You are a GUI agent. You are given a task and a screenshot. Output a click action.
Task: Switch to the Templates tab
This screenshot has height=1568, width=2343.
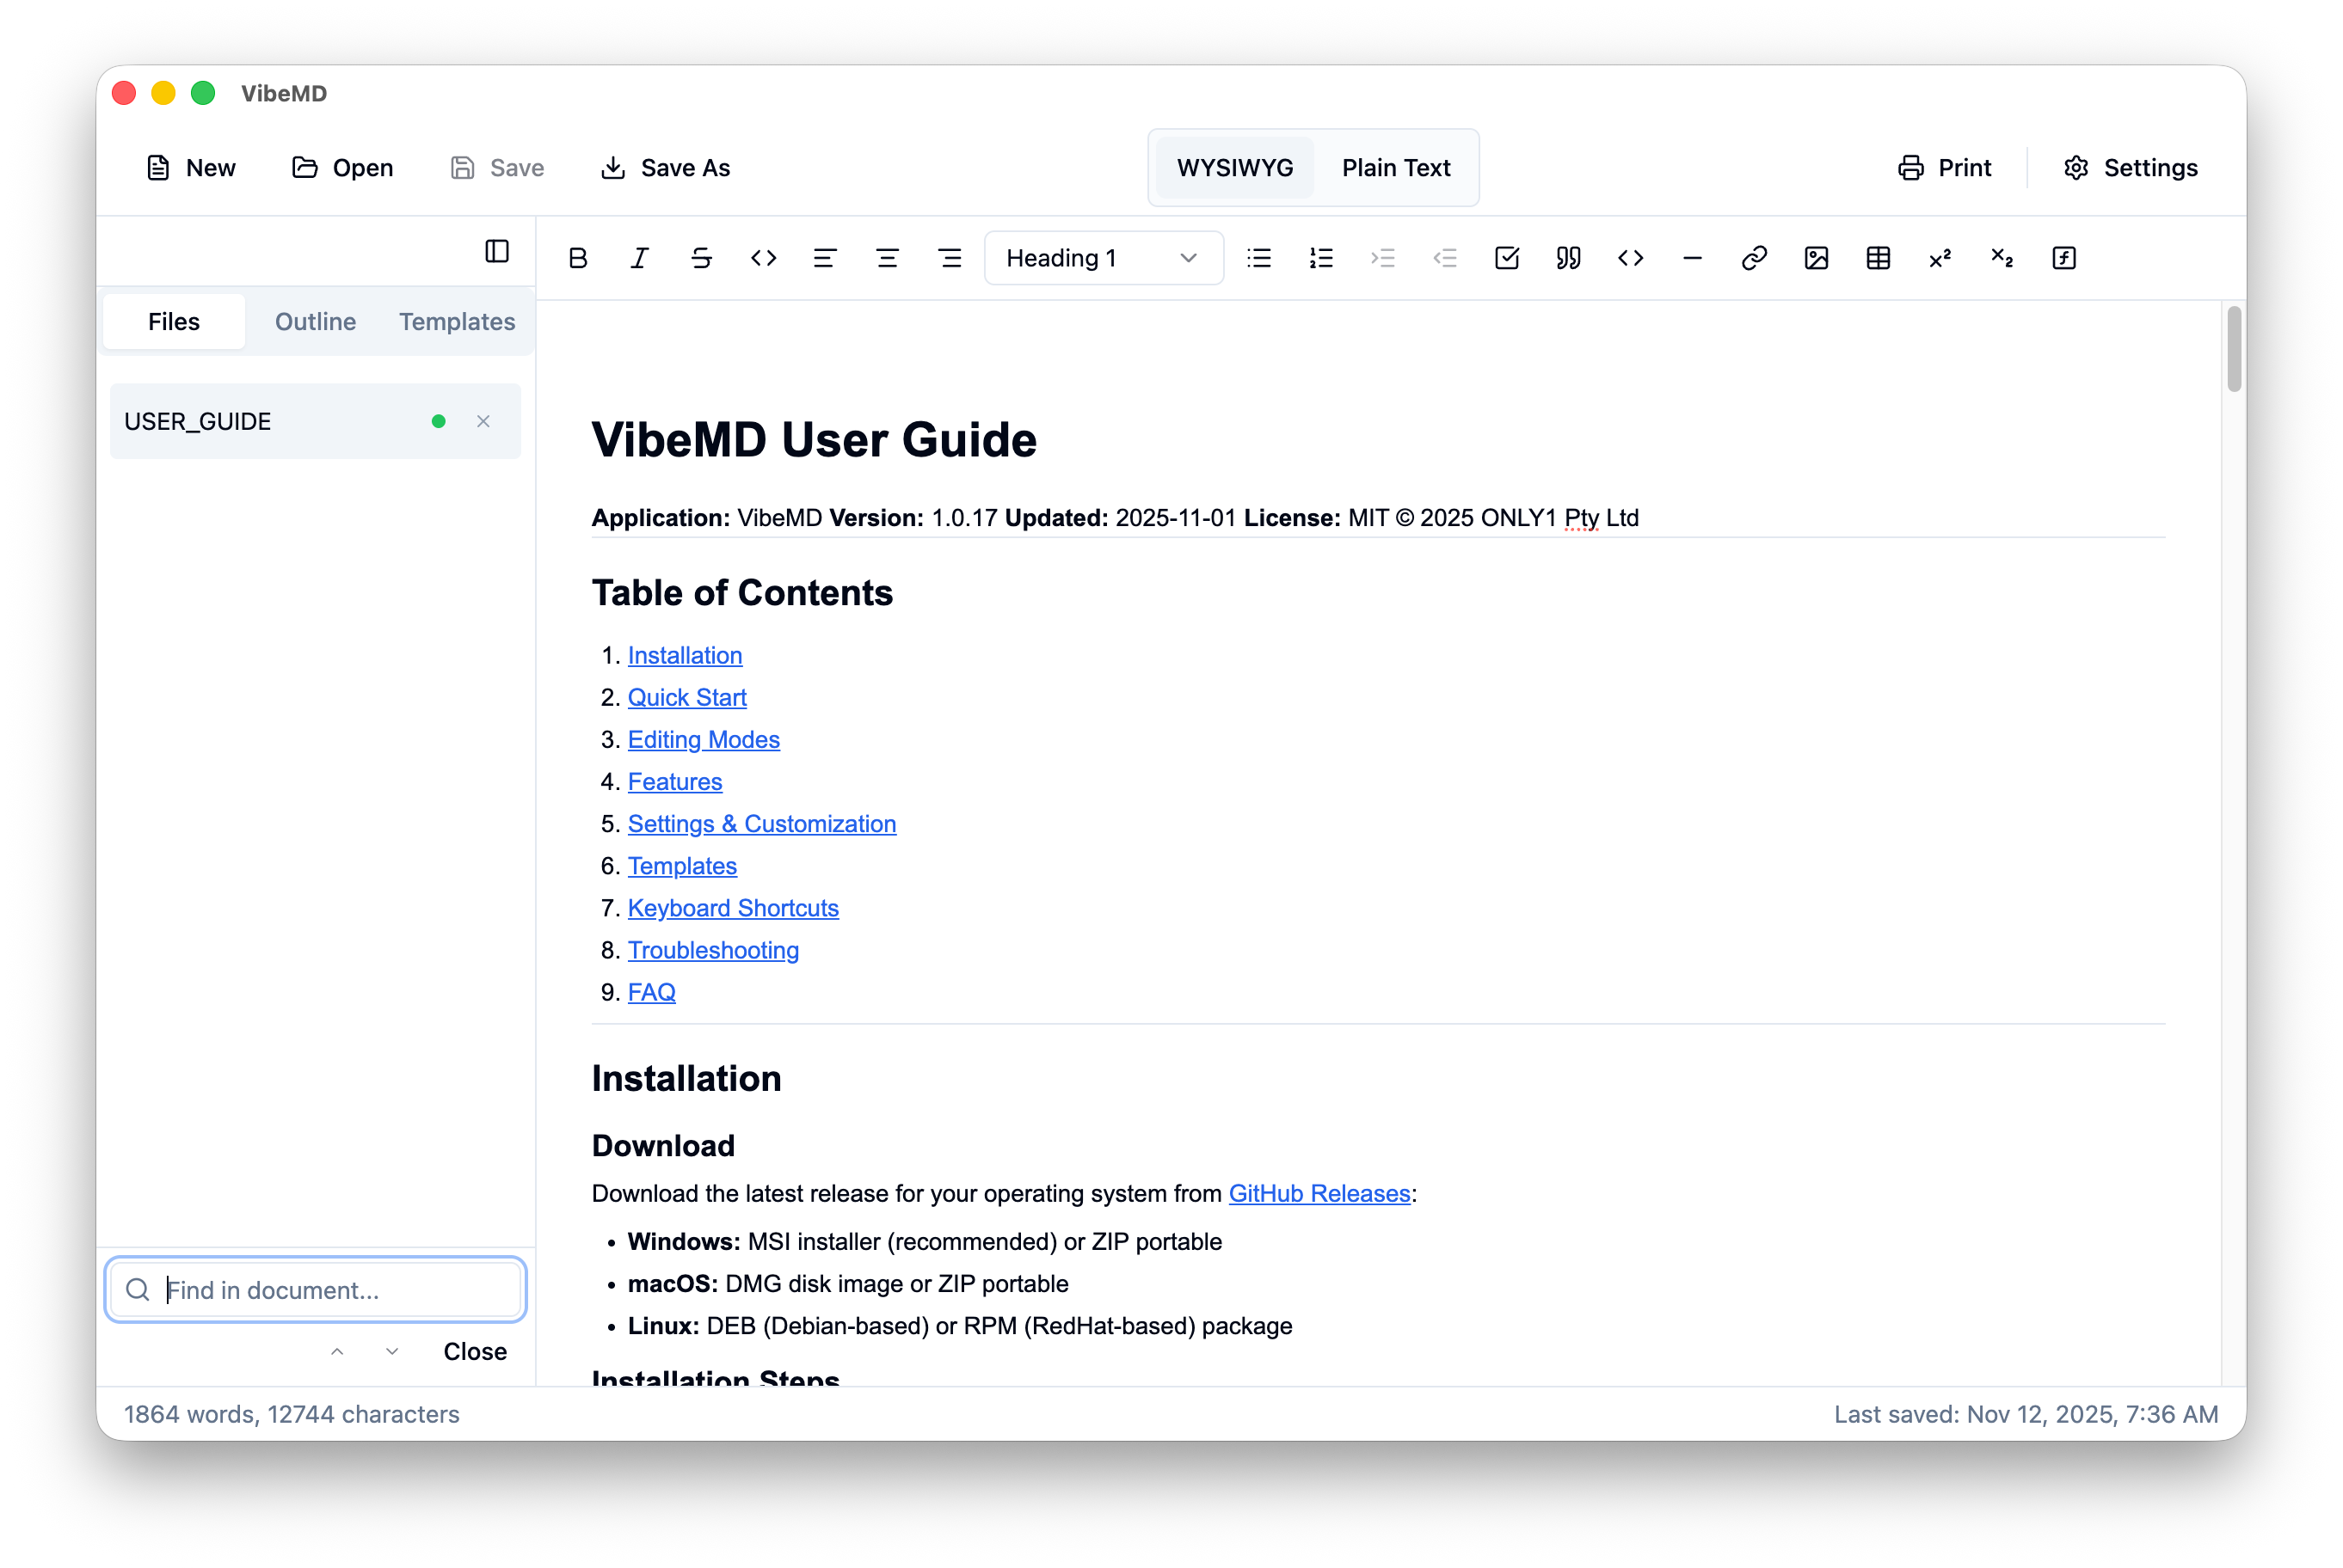click(458, 321)
